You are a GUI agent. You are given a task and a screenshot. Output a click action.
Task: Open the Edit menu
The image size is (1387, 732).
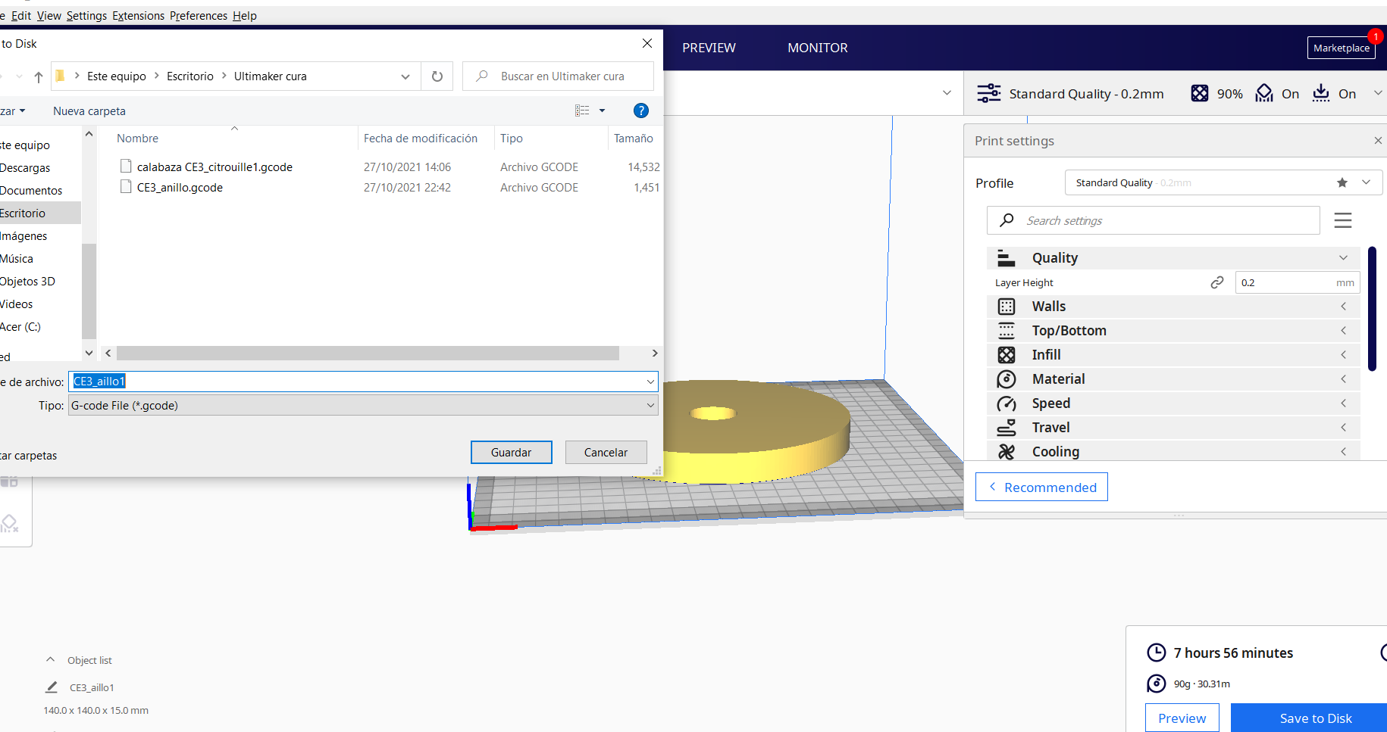[21, 16]
